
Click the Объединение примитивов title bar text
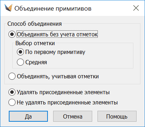53,8
